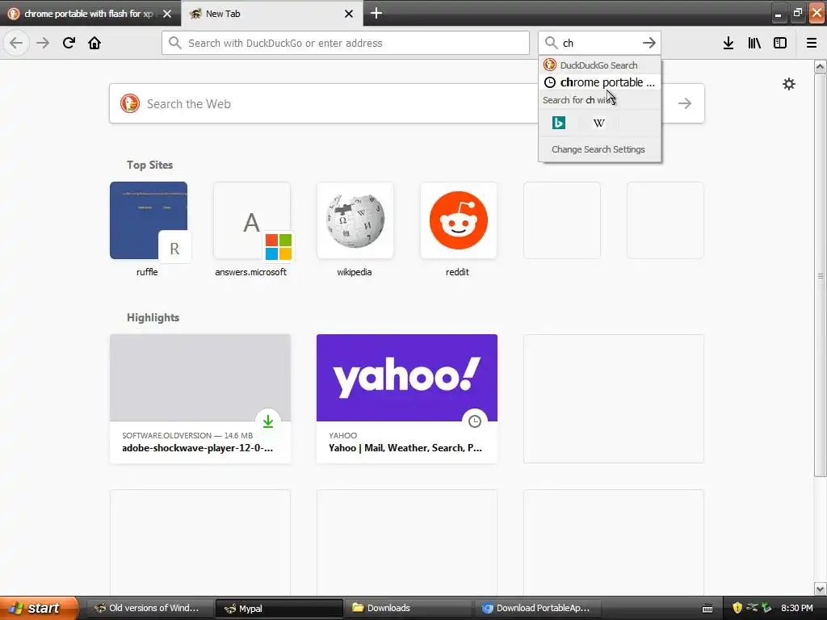The image size is (827, 620).
Task: Click the Top Sites section heading
Action: click(149, 165)
